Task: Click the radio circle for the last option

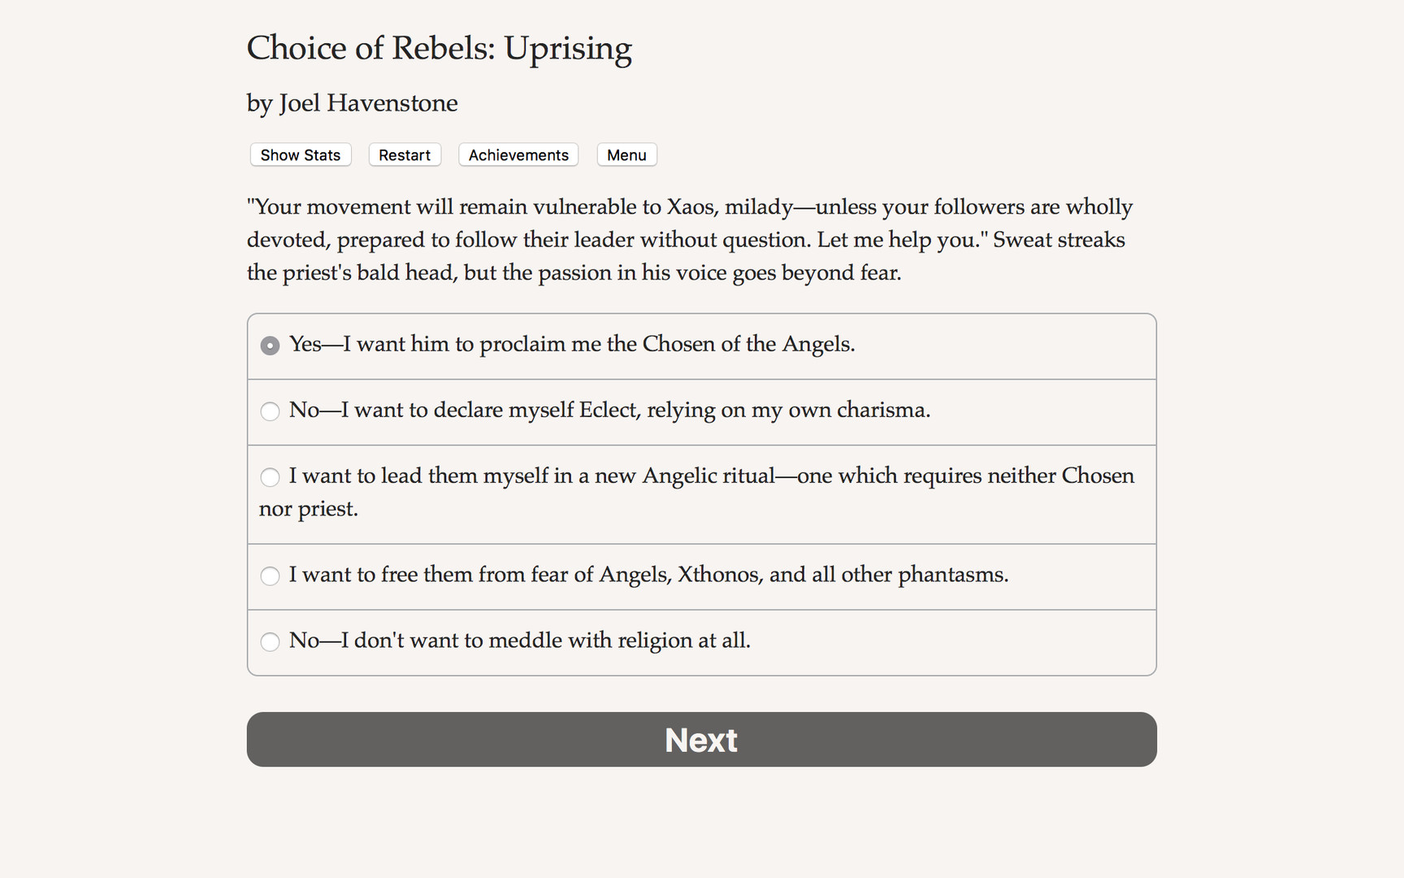Action: point(270,641)
